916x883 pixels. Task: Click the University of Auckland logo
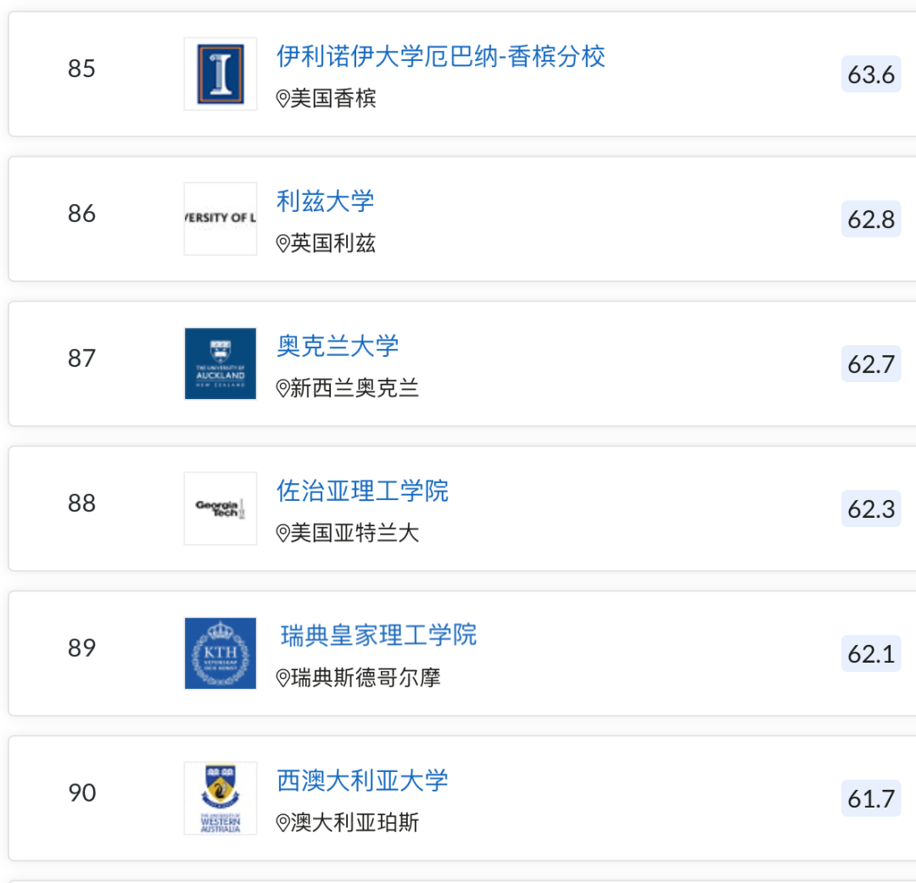221,364
